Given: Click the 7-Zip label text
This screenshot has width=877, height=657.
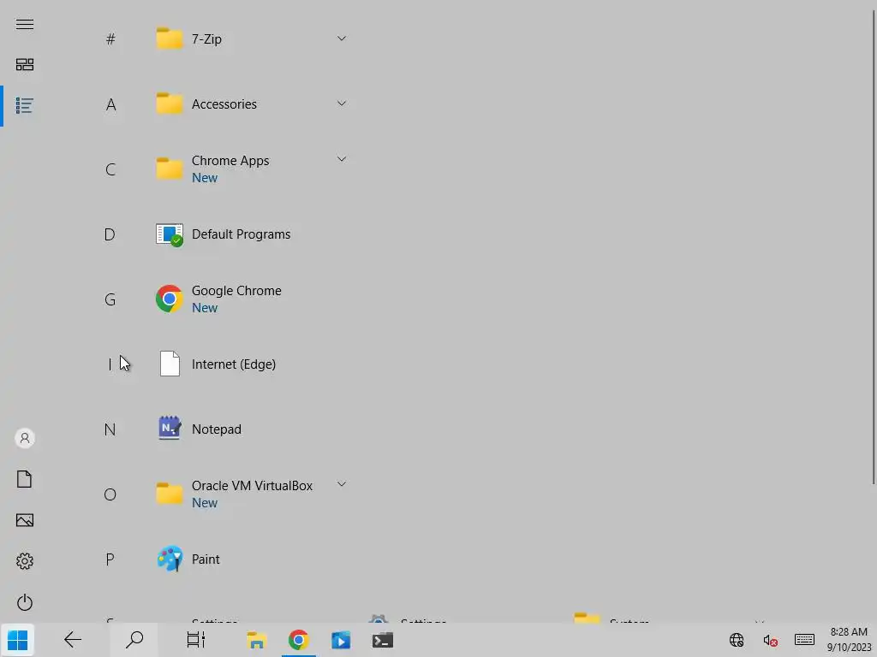Looking at the screenshot, I should coord(206,39).
